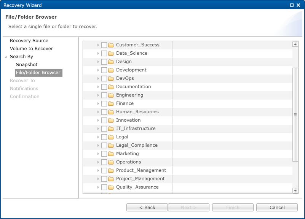
Task: Click the scrollbar down arrow
Action: pyautogui.click(x=295, y=190)
